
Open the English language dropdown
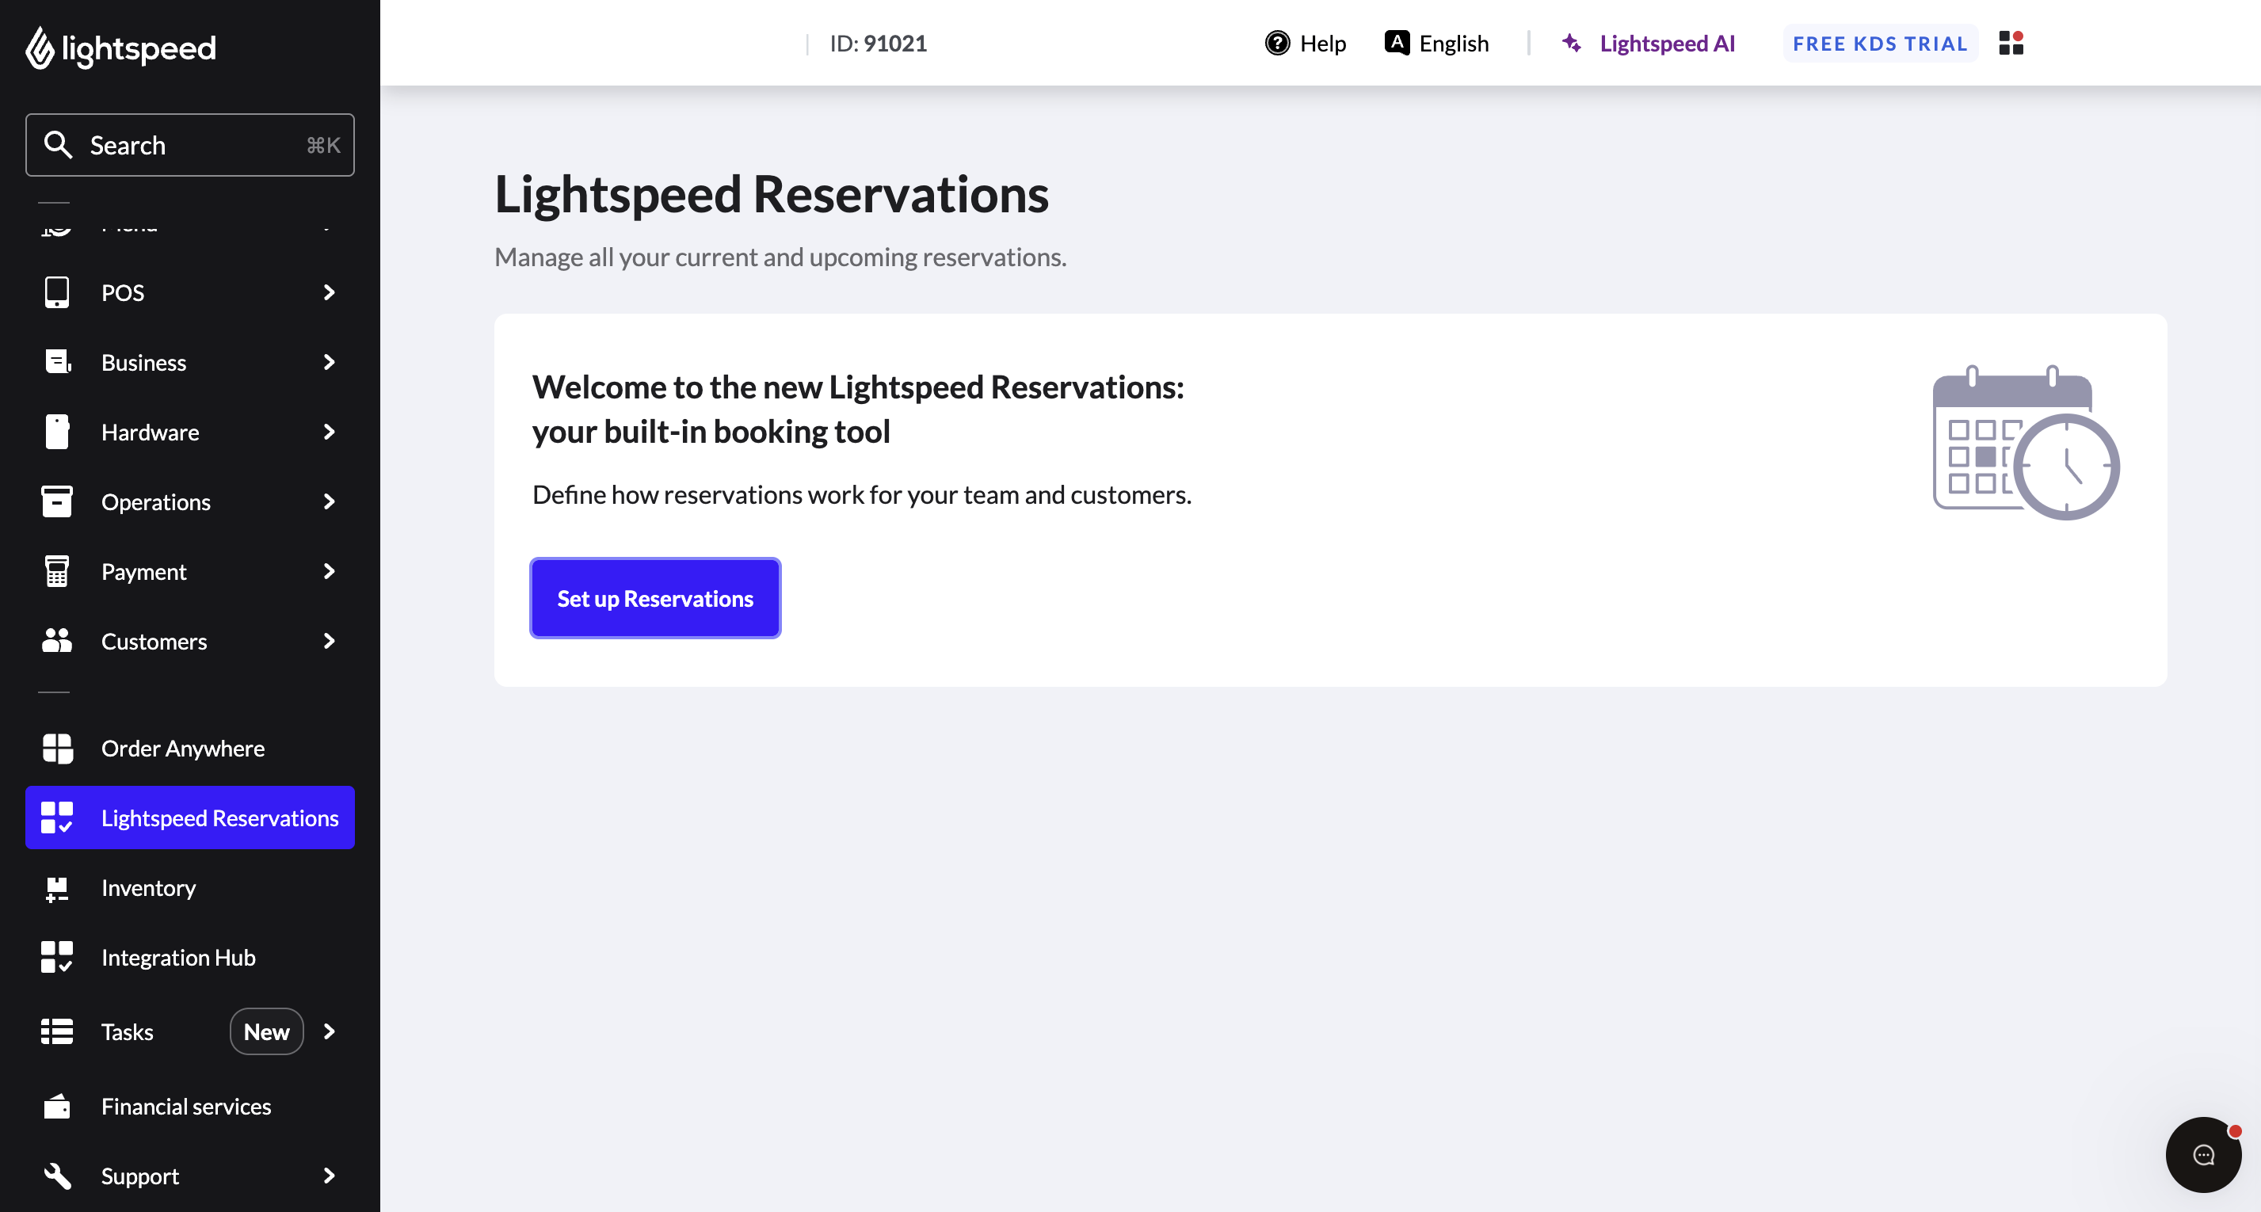click(x=1437, y=43)
